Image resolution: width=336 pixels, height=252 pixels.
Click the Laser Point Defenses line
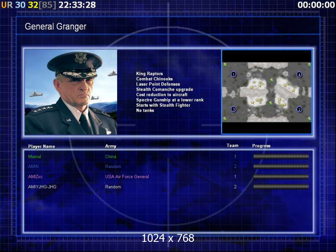click(158, 84)
